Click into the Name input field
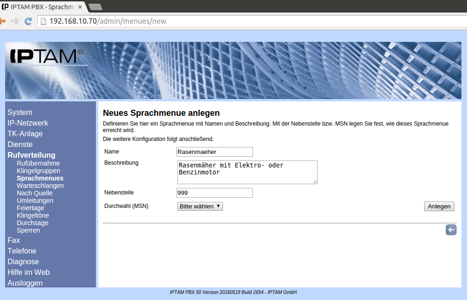467x300 pixels. pyautogui.click(x=214, y=152)
